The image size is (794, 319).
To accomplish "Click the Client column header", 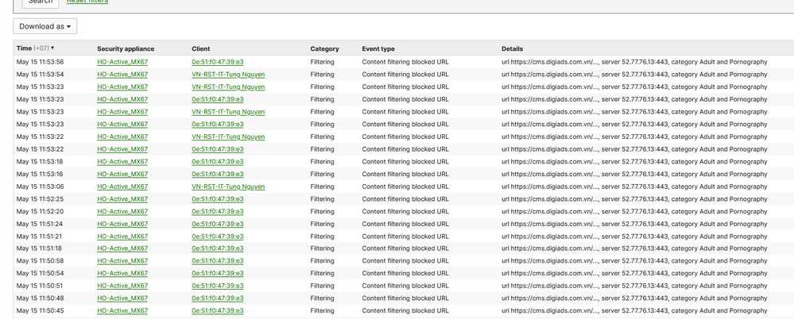I will (x=201, y=49).
